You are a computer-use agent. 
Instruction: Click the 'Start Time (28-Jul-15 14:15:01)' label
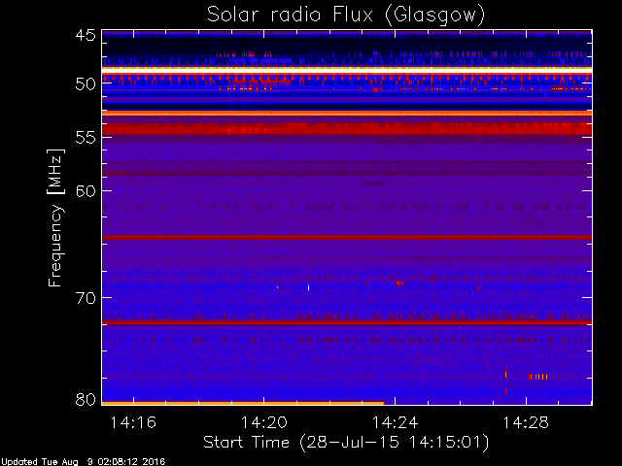click(x=346, y=443)
